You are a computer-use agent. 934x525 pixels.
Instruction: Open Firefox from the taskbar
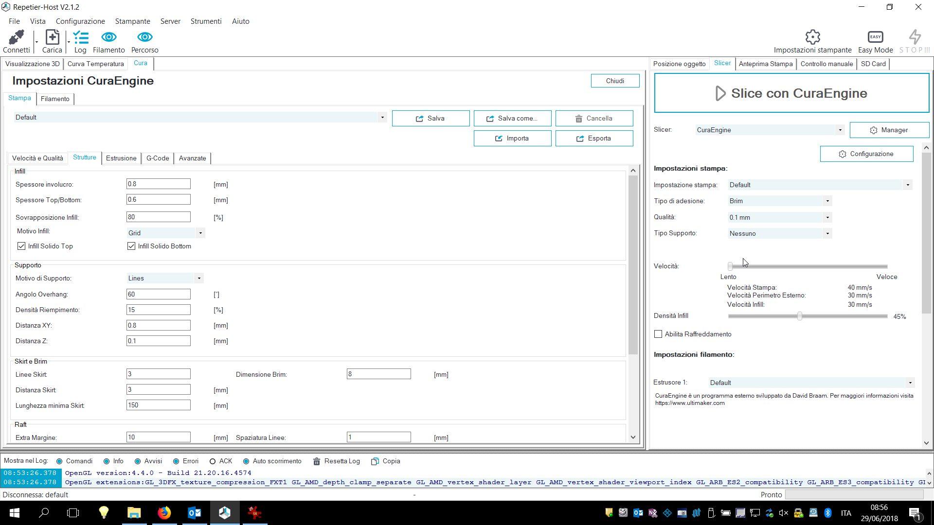point(164,513)
